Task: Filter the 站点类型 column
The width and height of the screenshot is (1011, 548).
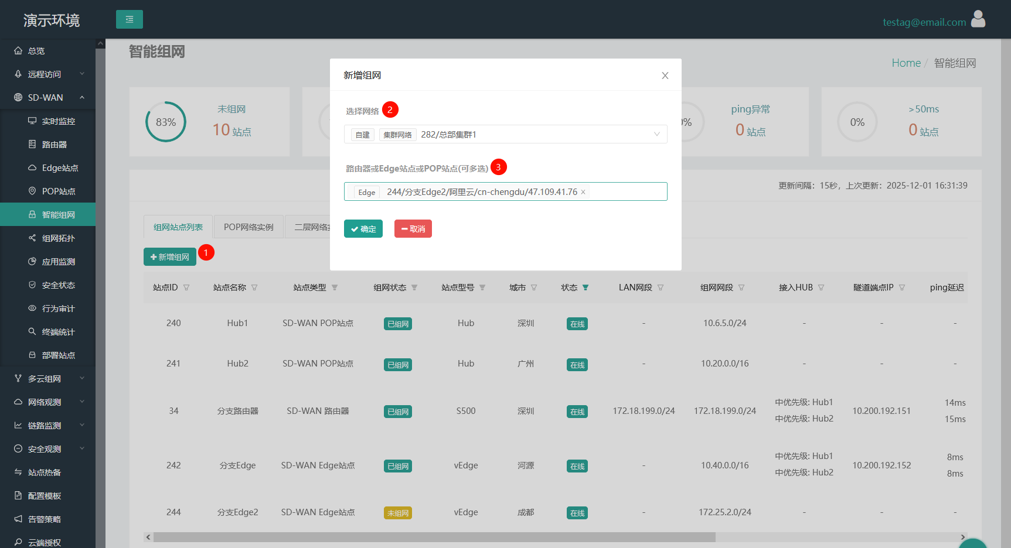Action: click(335, 287)
